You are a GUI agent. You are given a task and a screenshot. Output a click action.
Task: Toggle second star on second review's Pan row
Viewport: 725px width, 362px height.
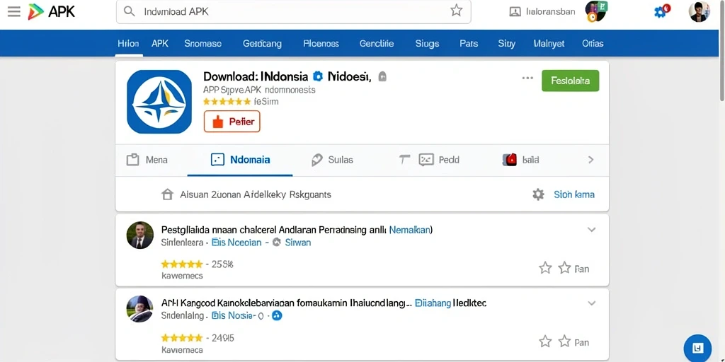[564, 341]
